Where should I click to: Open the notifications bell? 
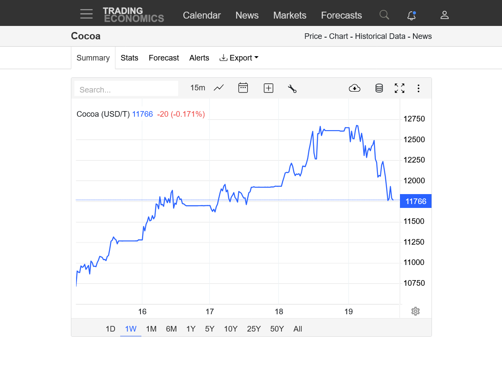pos(412,16)
